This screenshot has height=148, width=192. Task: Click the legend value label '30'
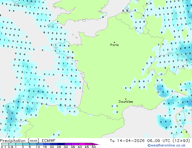[66, 147]
